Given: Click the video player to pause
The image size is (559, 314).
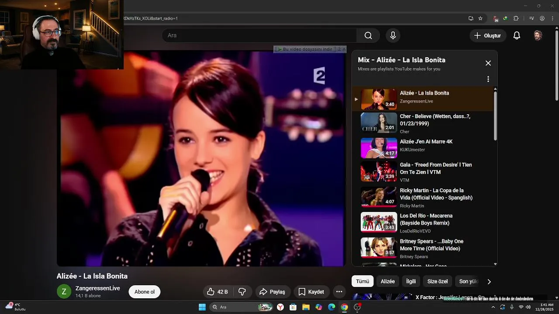Looking at the screenshot, I should tap(201, 158).
